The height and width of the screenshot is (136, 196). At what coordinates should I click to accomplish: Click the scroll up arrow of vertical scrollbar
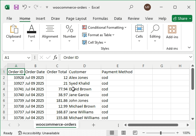coord(193,65)
